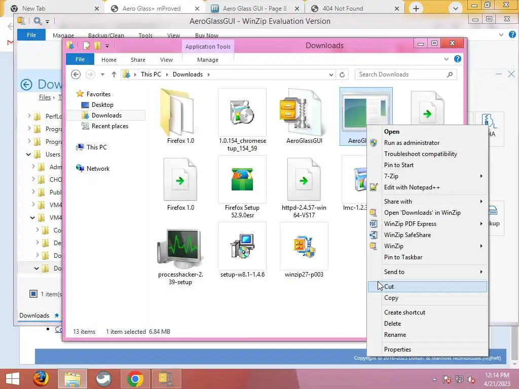Screen dimensions: 519x389
Task: Select Desktop in Favorites
Action: tap(102, 104)
